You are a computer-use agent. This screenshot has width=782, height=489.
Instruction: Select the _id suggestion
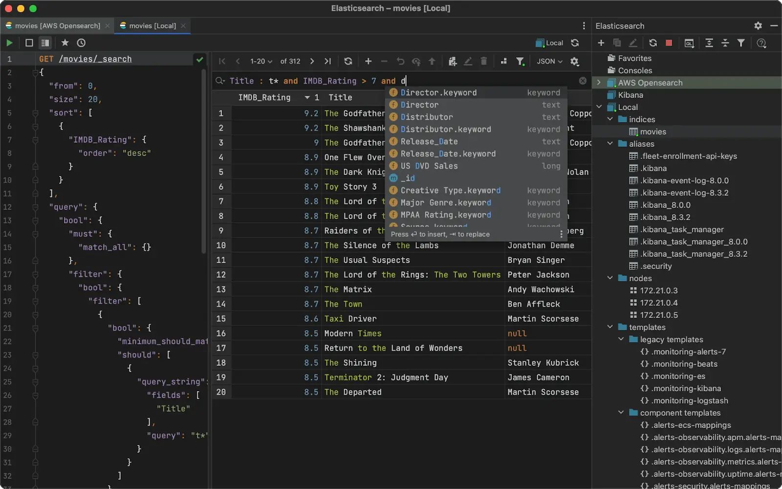476,178
